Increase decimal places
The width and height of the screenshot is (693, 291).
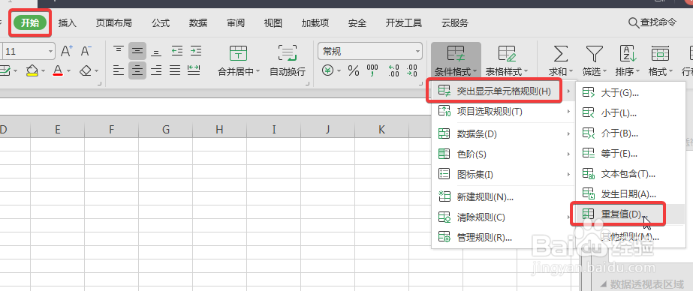click(x=393, y=70)
